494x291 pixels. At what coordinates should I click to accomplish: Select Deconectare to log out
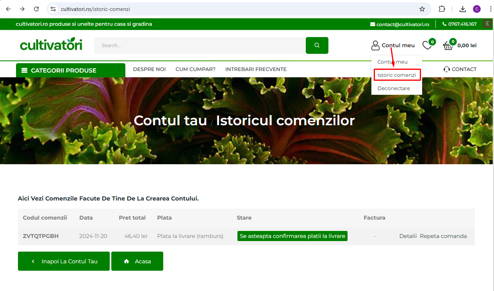click(394, 88)
